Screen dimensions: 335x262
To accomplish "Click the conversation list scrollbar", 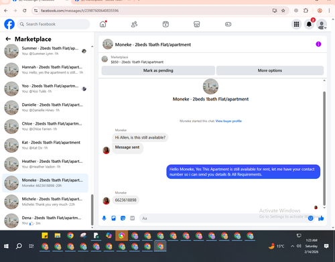I will pos(92,210).
